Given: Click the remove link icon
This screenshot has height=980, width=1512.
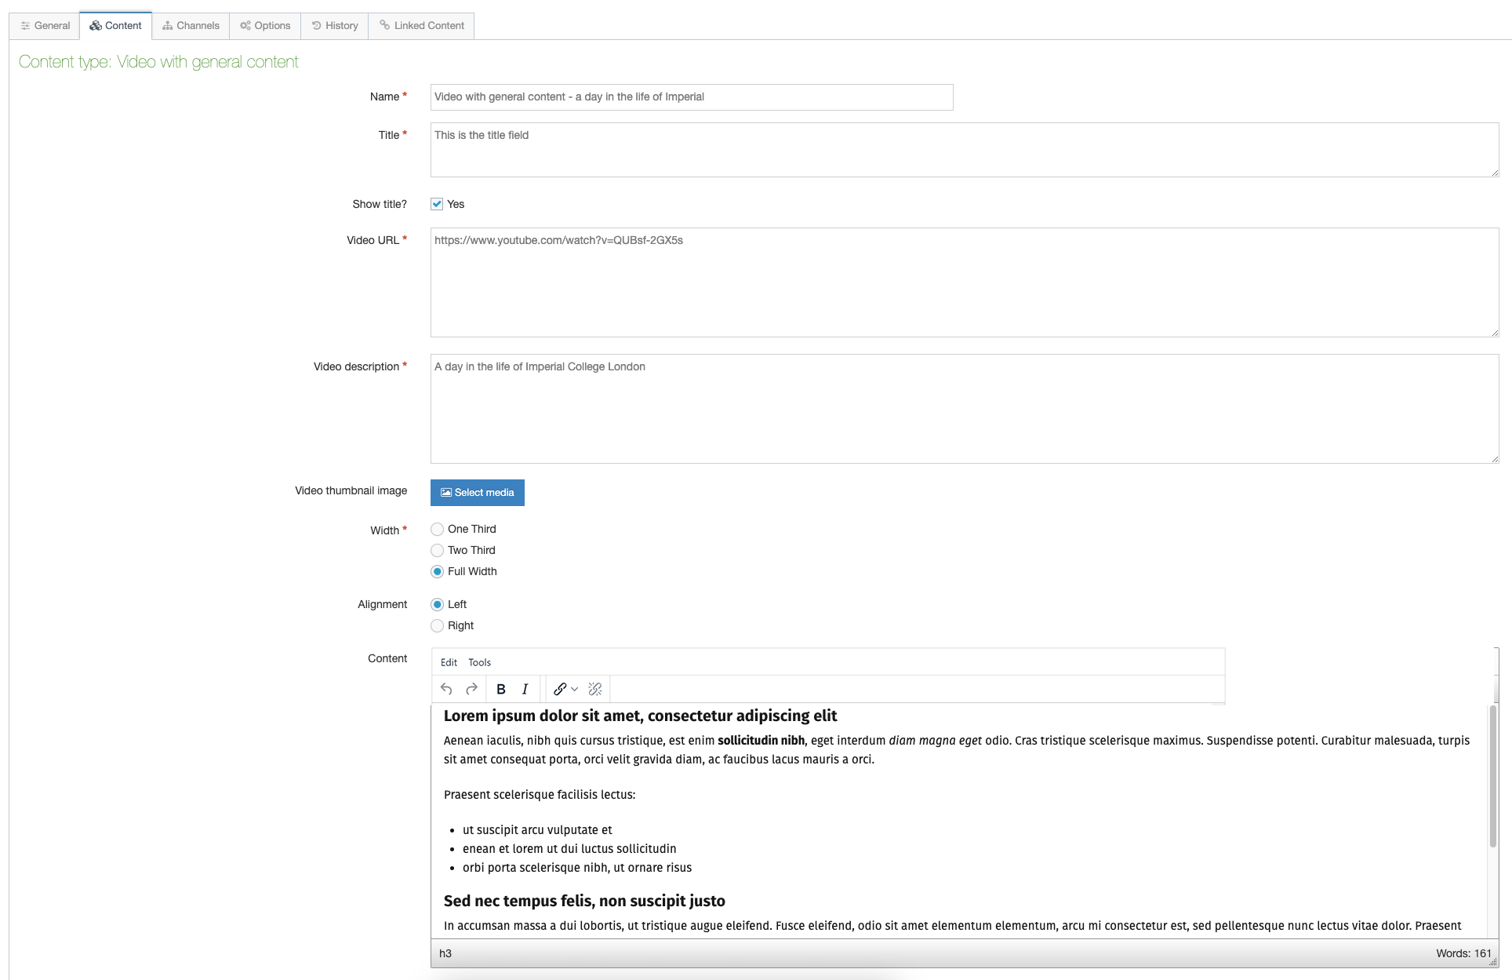Looking at the screenshot, I should point(595,689).
